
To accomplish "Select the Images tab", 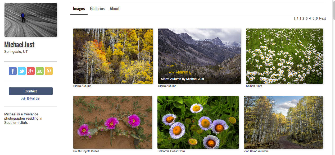I will tap(79, 9).
